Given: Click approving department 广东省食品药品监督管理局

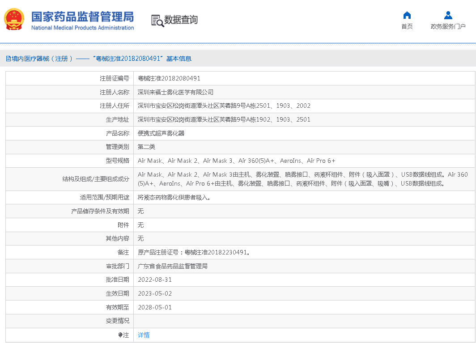Looking at the screenshot, I should point(172,266).
